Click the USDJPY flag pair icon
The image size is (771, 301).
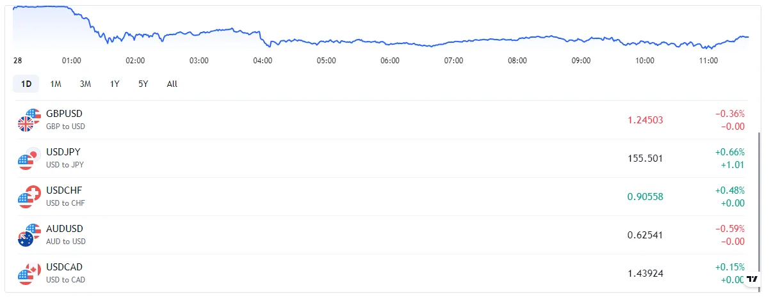(x=29, y=158)
